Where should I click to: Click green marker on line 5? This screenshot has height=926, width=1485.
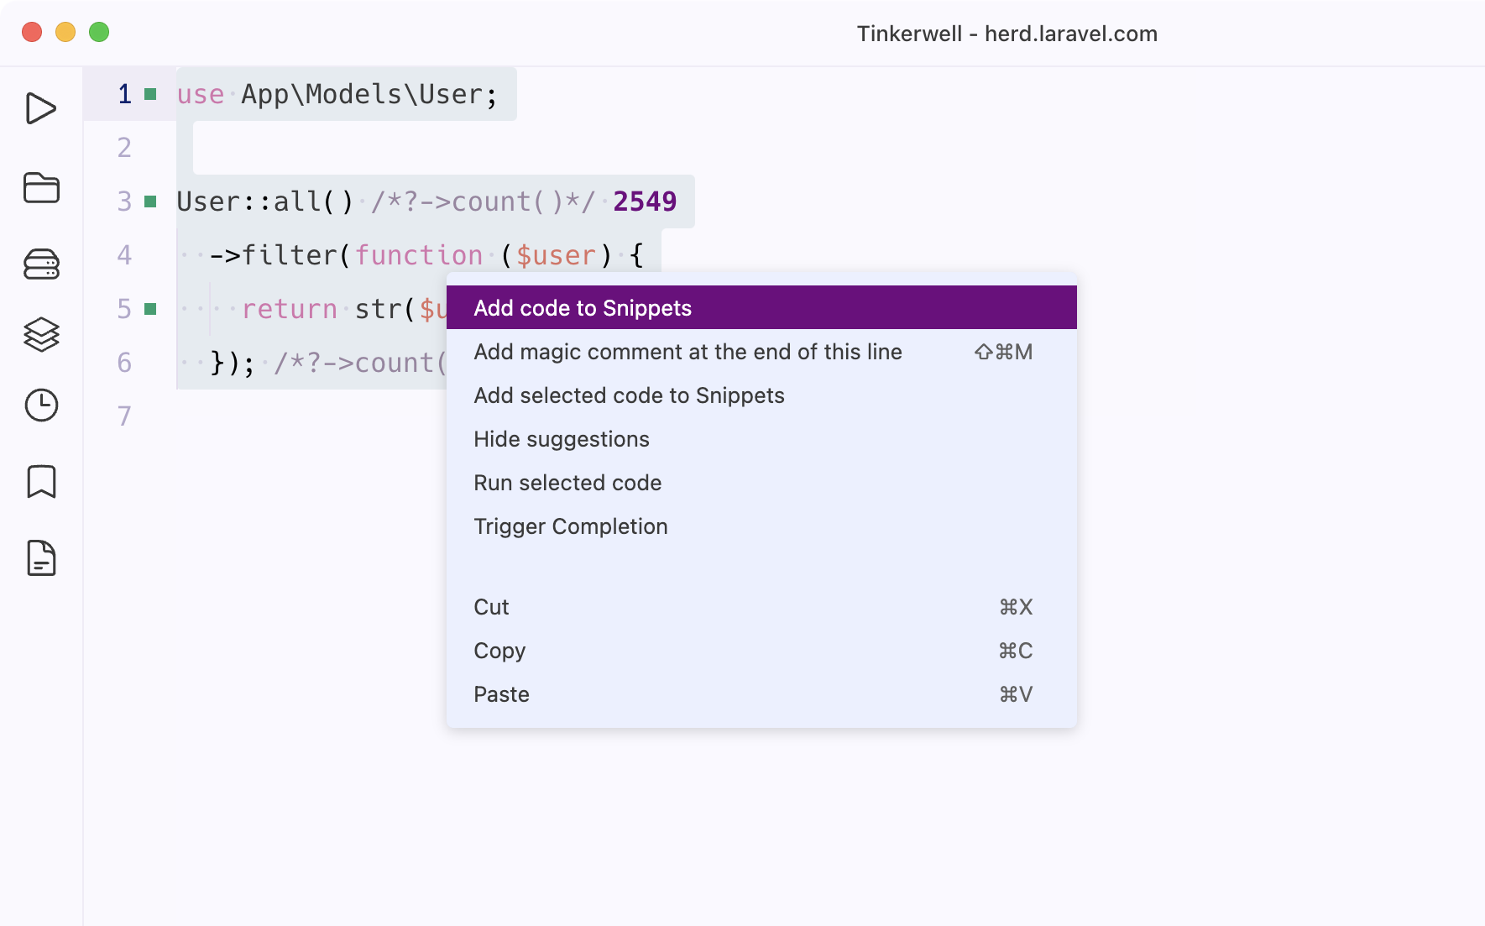tap(150, 309)
